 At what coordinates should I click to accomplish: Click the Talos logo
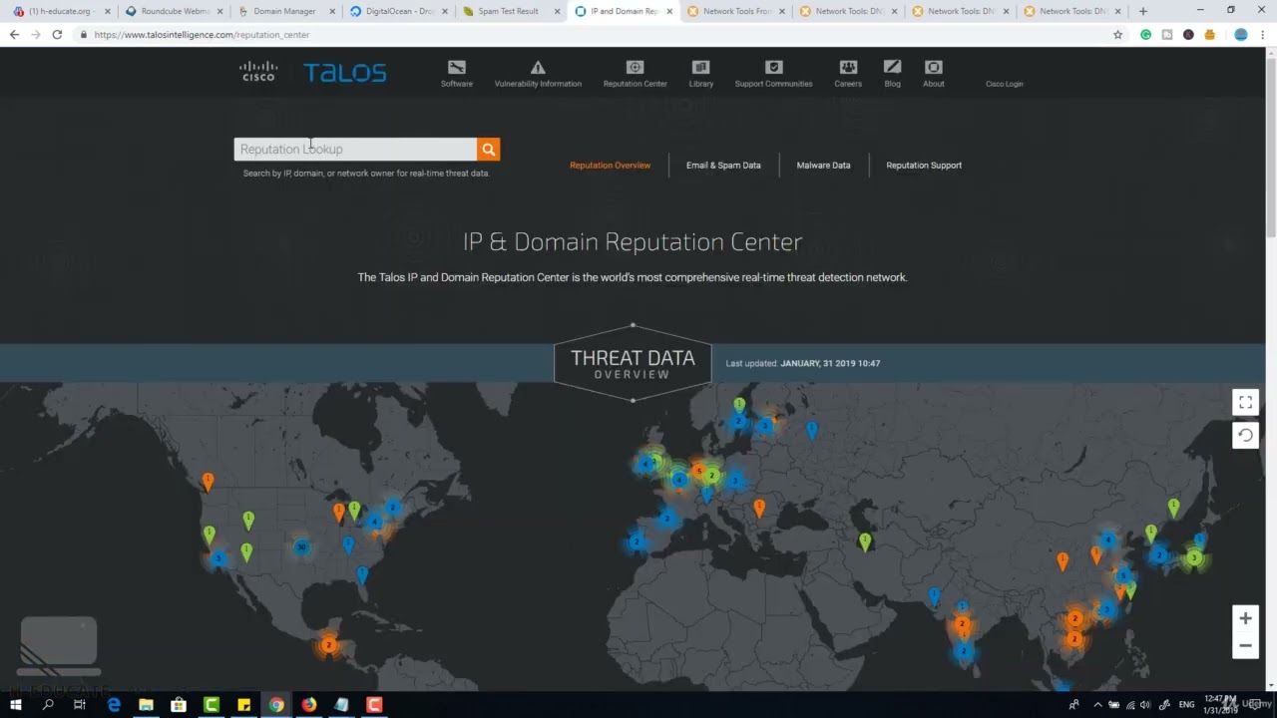345,72
